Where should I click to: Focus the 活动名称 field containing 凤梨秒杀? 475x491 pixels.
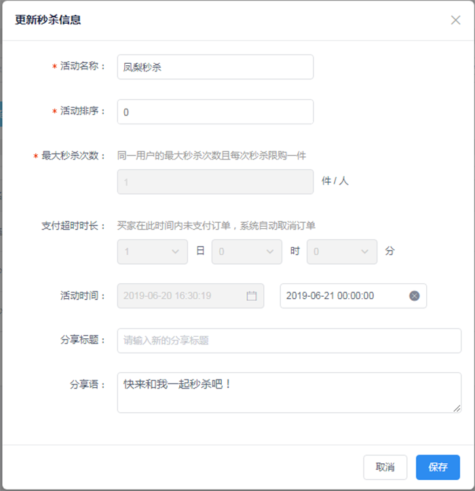pyautogui.click(x=215, y=67)
